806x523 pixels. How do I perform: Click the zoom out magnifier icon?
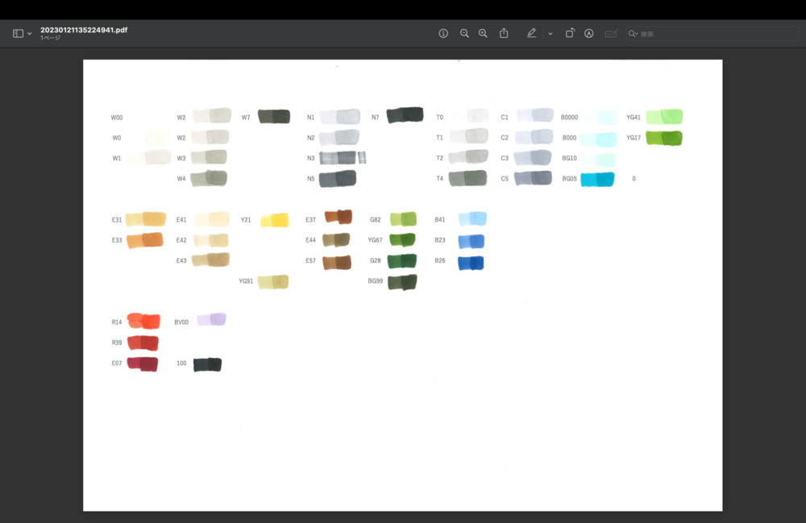(464, 33)
